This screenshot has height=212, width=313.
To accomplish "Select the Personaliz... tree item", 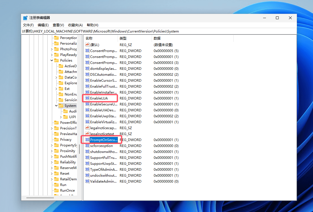I will point(68,44).
